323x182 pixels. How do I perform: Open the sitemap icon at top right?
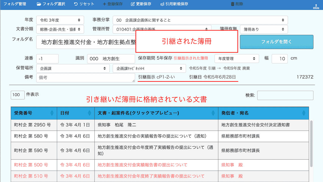316,7
